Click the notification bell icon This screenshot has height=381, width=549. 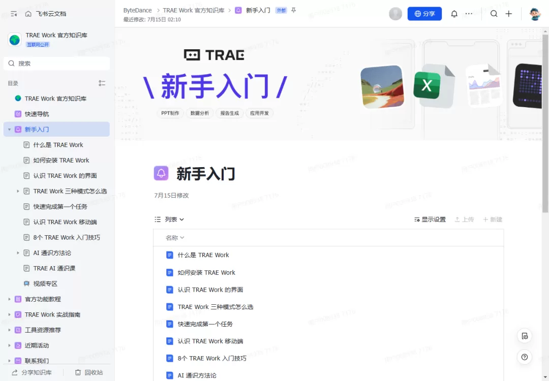point(454,14)
